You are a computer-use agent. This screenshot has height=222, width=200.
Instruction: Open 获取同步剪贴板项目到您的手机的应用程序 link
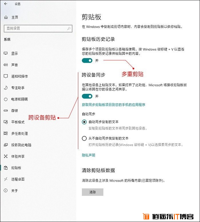(x=113, y=105)
